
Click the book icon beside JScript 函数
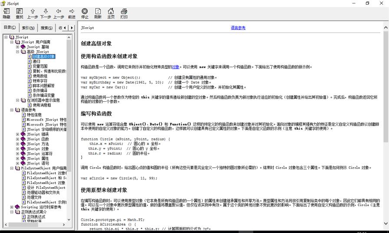[x=23, y=139]
